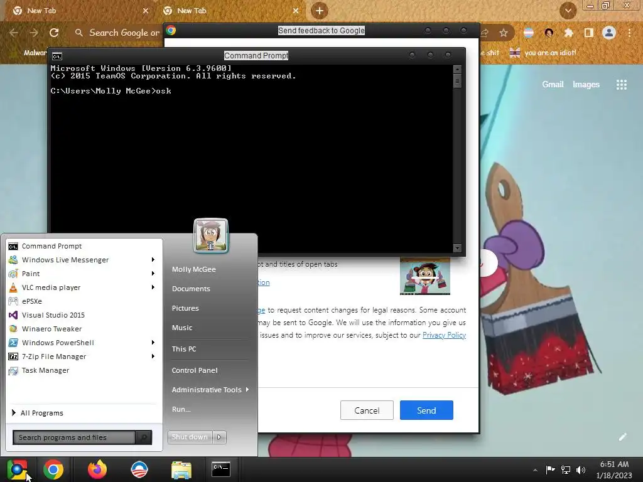Click the Send button in feedback dialog
Image resolution: width=643 pixels, height=482 pixels.
426,410
